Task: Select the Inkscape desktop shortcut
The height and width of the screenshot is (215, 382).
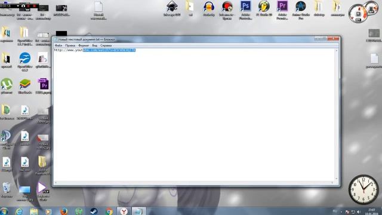Action: (x=172, y=9)
